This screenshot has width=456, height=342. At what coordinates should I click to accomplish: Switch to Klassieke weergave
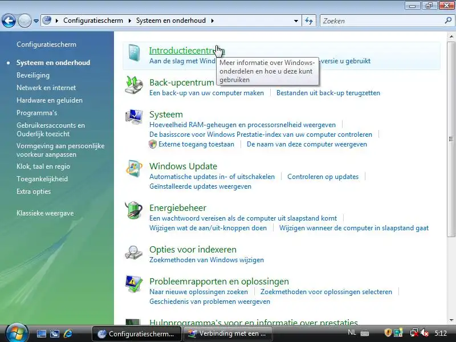45,213
